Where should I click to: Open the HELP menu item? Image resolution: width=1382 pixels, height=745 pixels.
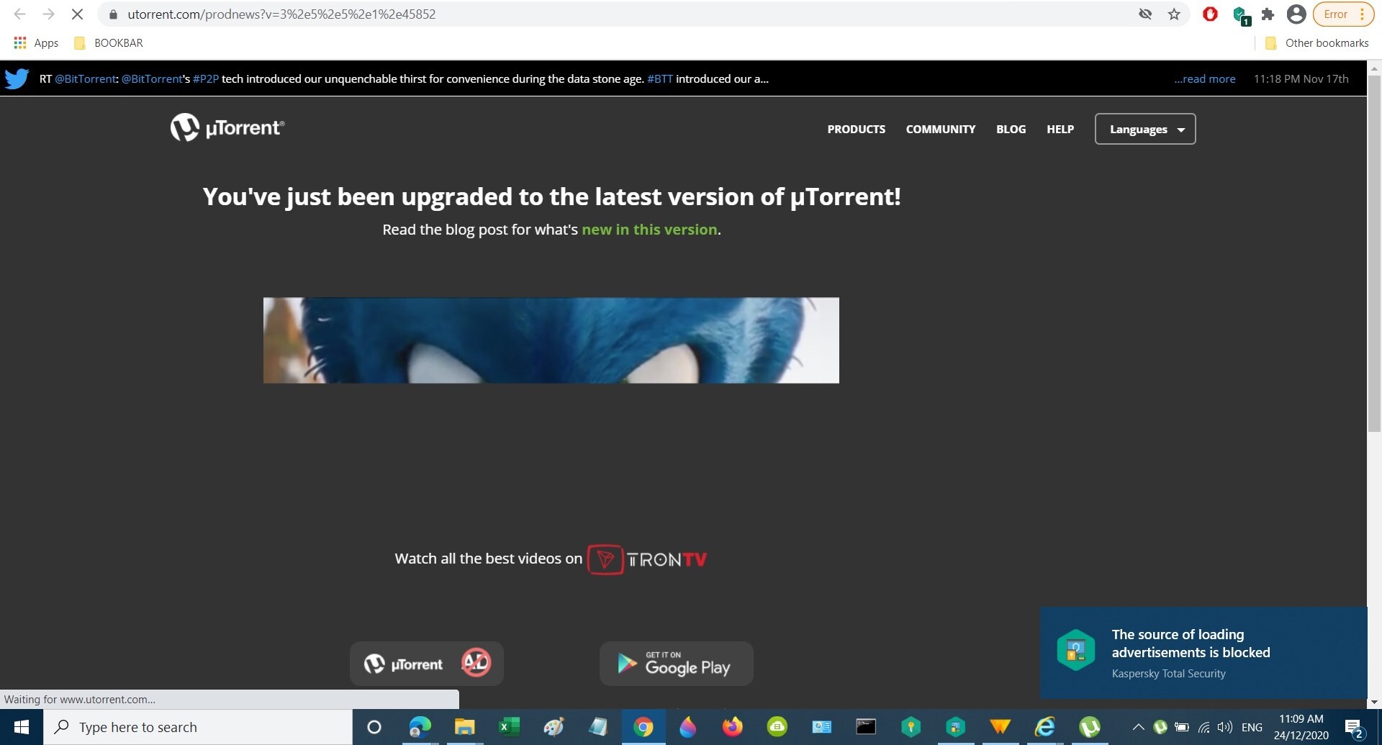point(1060,129)
